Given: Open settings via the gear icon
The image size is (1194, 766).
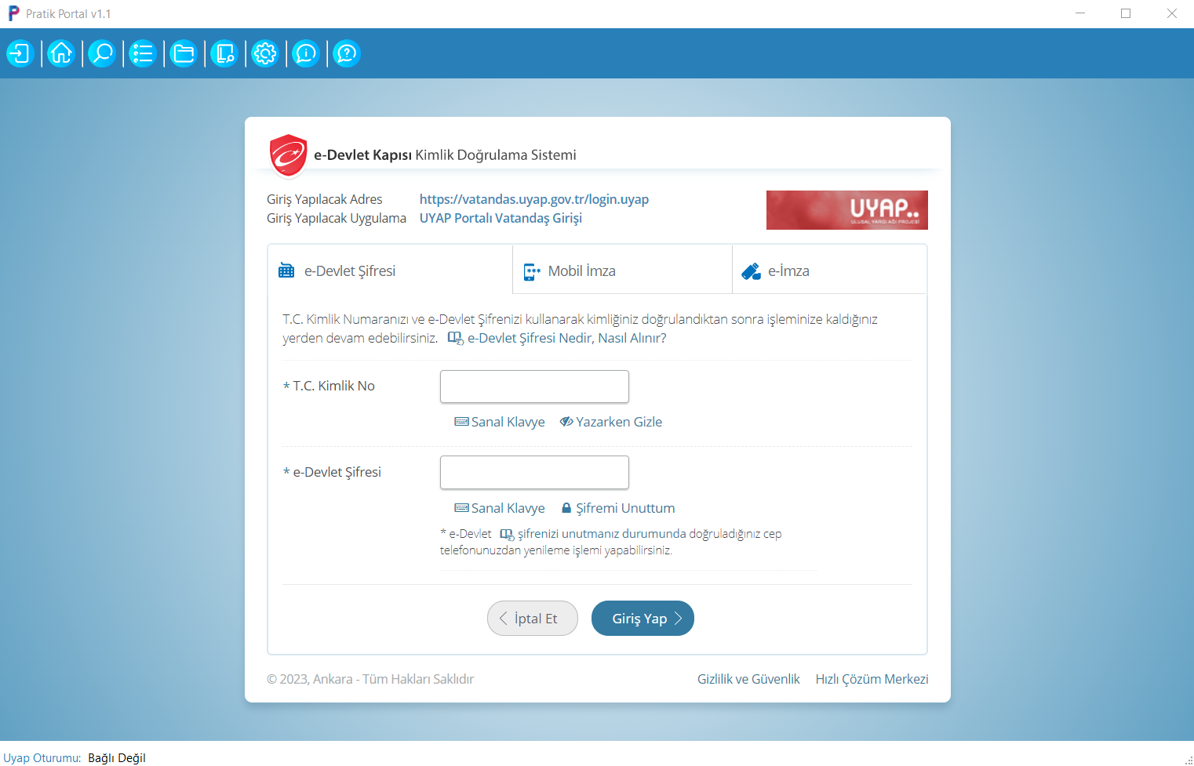Looking at the screenshot, I should point(264,53).
